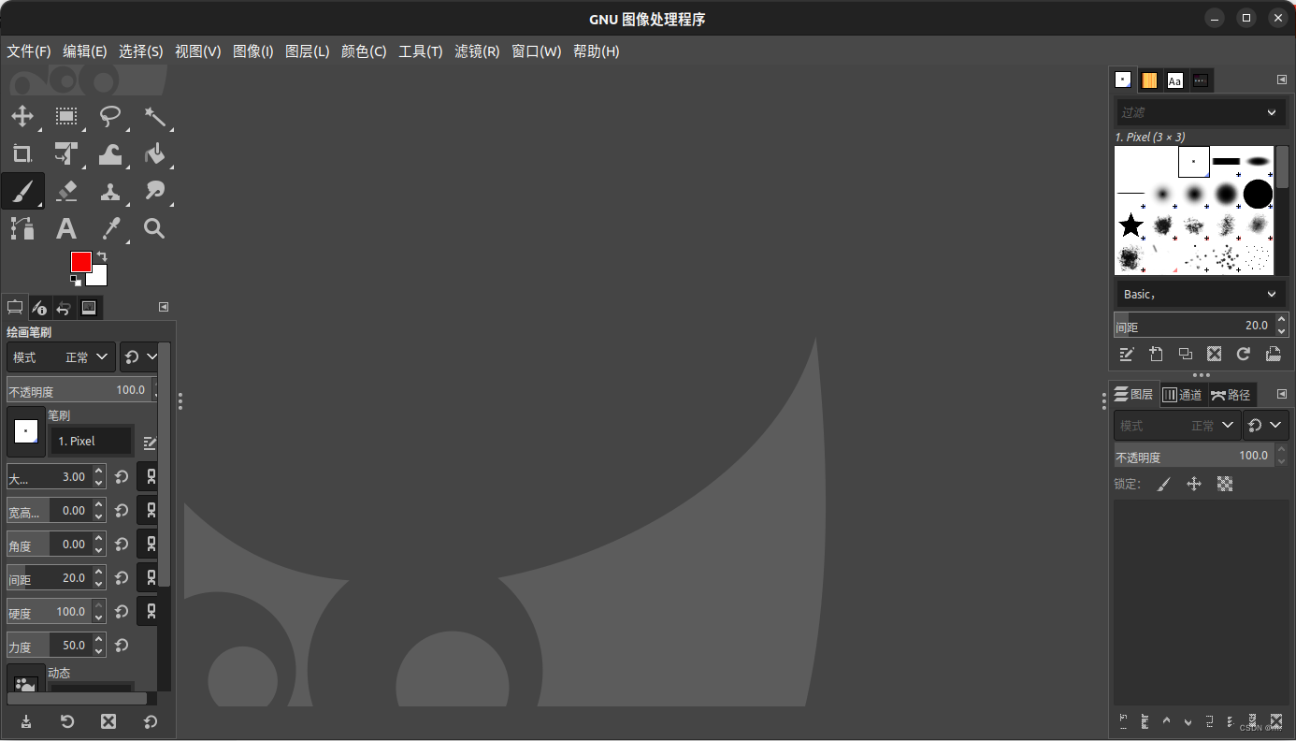Toggle lock alpha channel in Layers panel
Viewport: 1296px width, 741px height.
[1225, 484]
